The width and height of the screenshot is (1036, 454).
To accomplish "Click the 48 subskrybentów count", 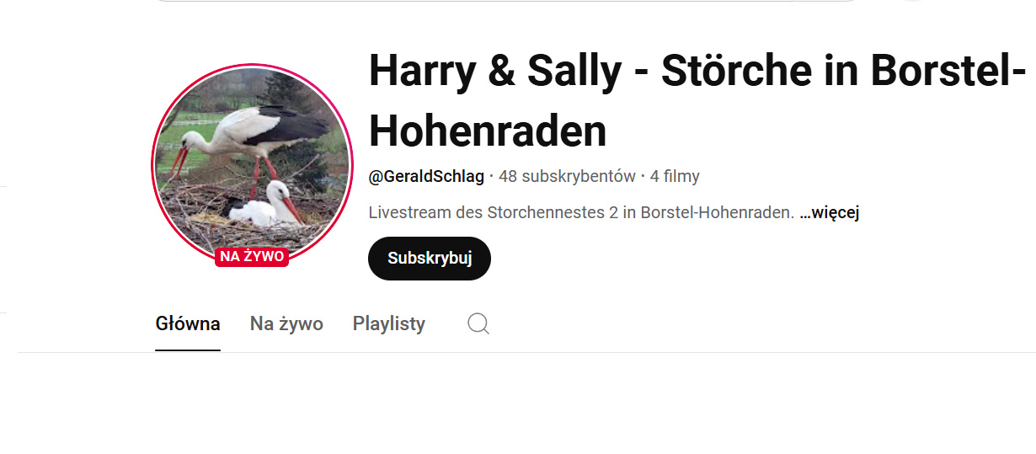I will [x=567, y=176].
